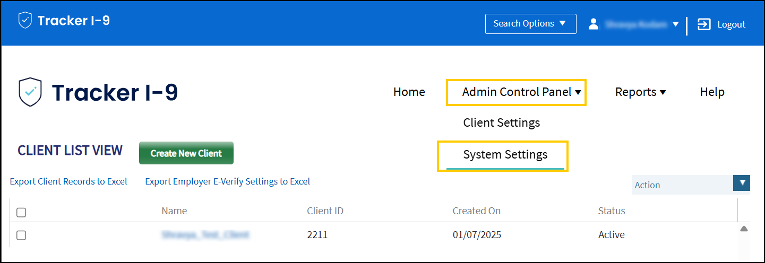Click the Logout arrow icon

[704, 24]
